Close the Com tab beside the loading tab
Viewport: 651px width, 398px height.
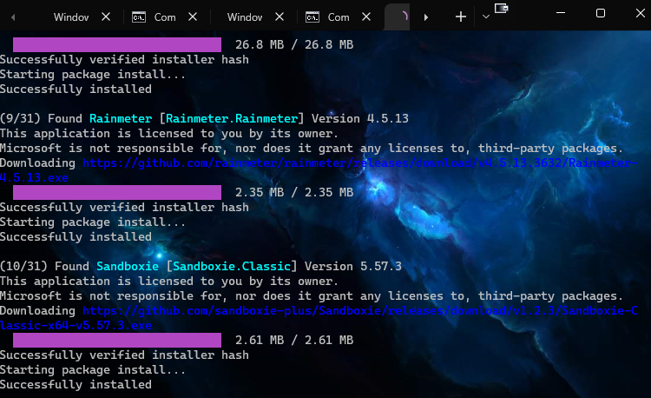(365, 17)
